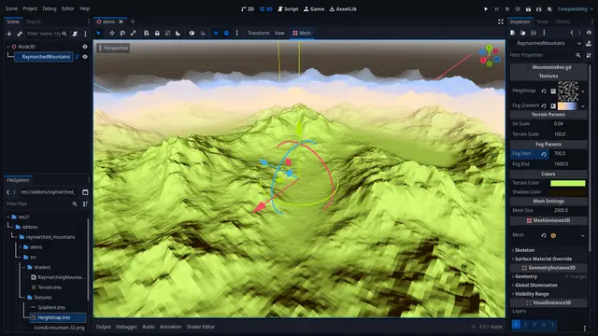Screen dimensions: 598x336
Task: Open the Shader Editor bottom panel
Action: point(201,327)
